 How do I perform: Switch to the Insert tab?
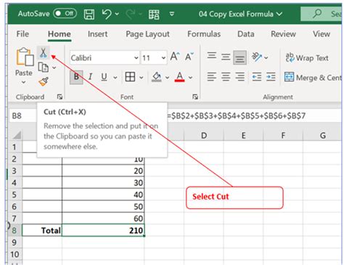click(x=97, y=34)
